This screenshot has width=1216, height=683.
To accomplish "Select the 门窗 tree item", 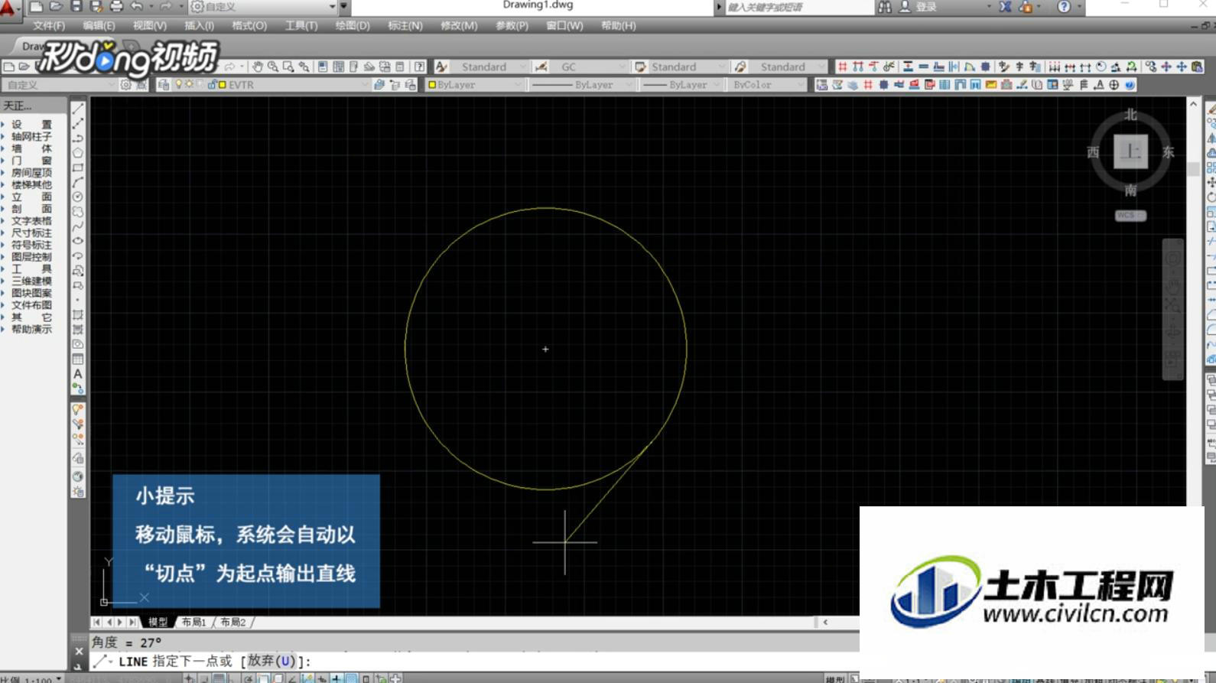I will click(x=31, y=161).
